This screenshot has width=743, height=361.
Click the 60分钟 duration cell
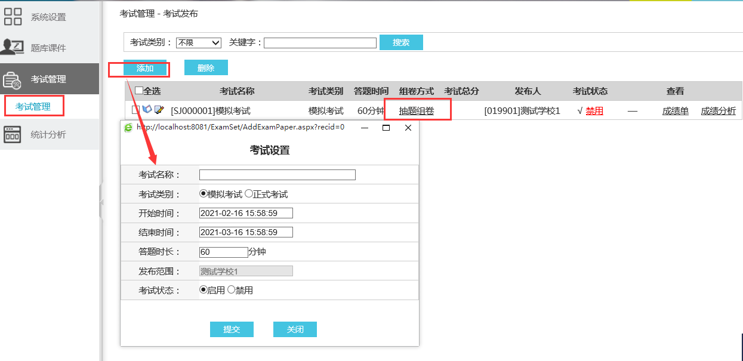click(x=371, y=111)
